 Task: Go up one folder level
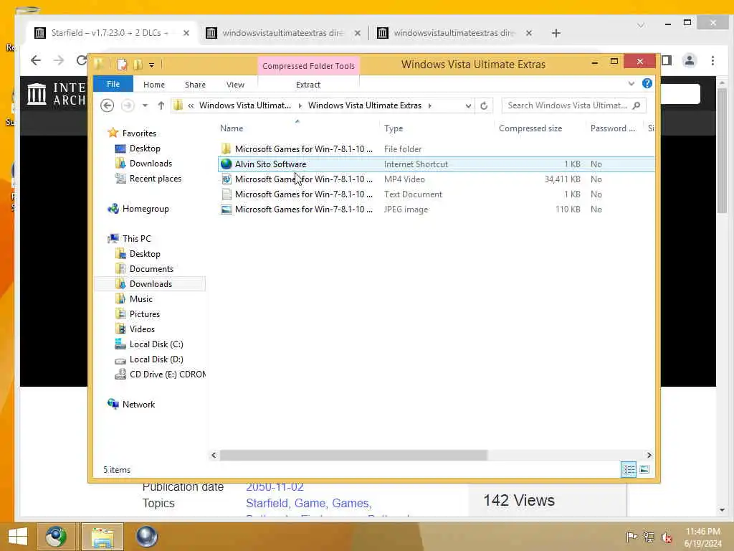pyautogui.click(x=161, y=105)
